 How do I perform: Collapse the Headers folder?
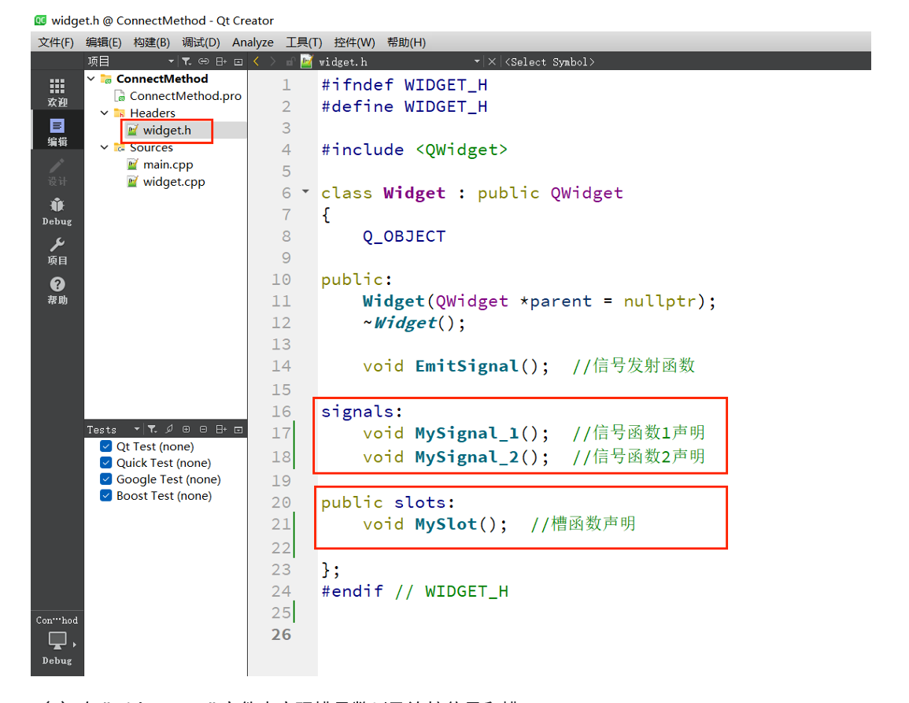coord(105,113)
